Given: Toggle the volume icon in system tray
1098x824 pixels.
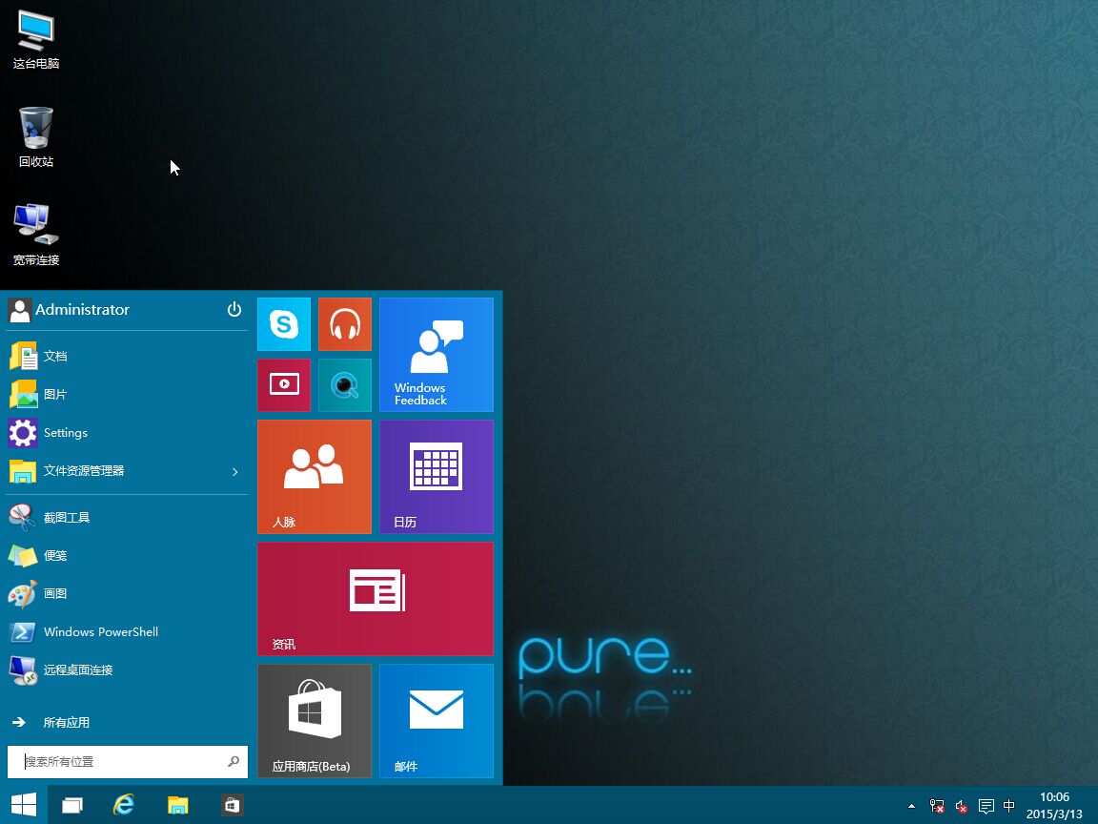Looking at the screenshot, I should click(962, 806).
